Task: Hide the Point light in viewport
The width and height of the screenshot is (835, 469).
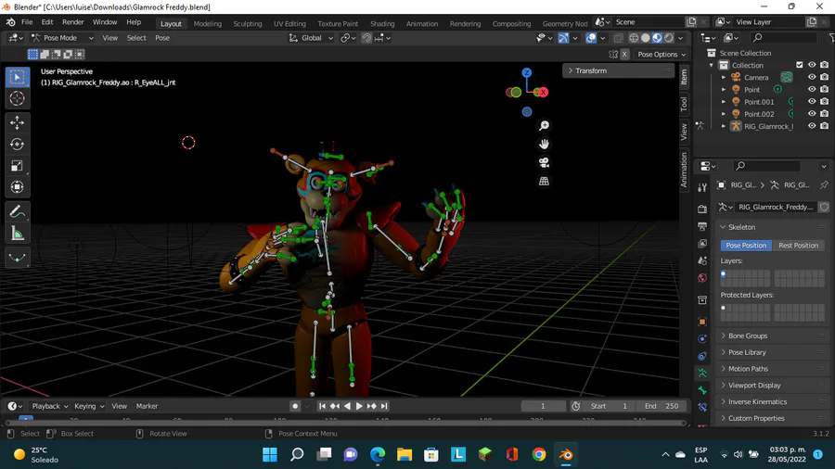Action: (812, 89)
